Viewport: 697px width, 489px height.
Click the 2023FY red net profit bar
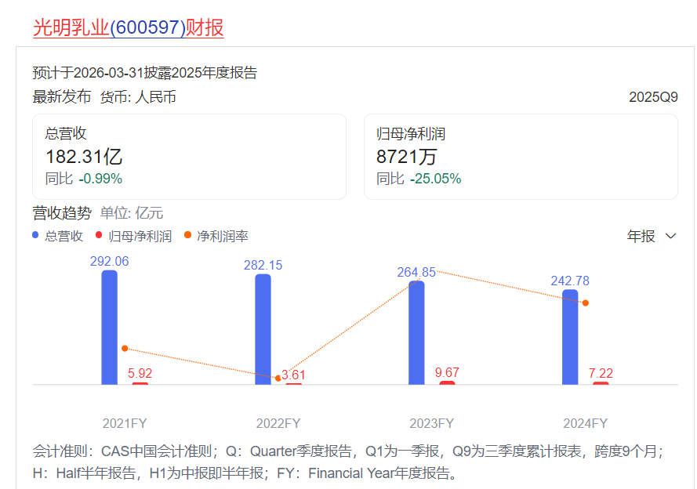447,383
